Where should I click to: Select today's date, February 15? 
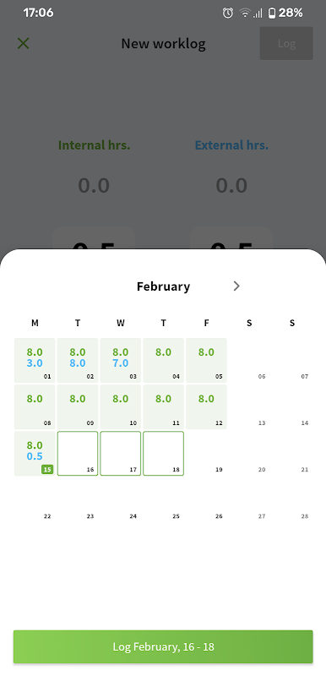35,454
